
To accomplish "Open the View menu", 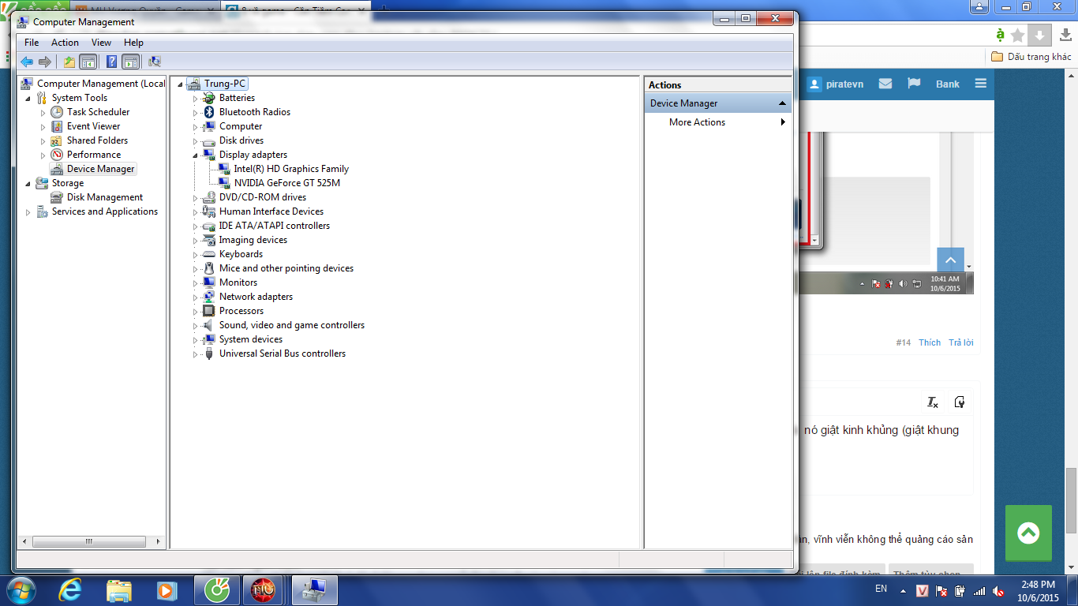I will 101,43.
